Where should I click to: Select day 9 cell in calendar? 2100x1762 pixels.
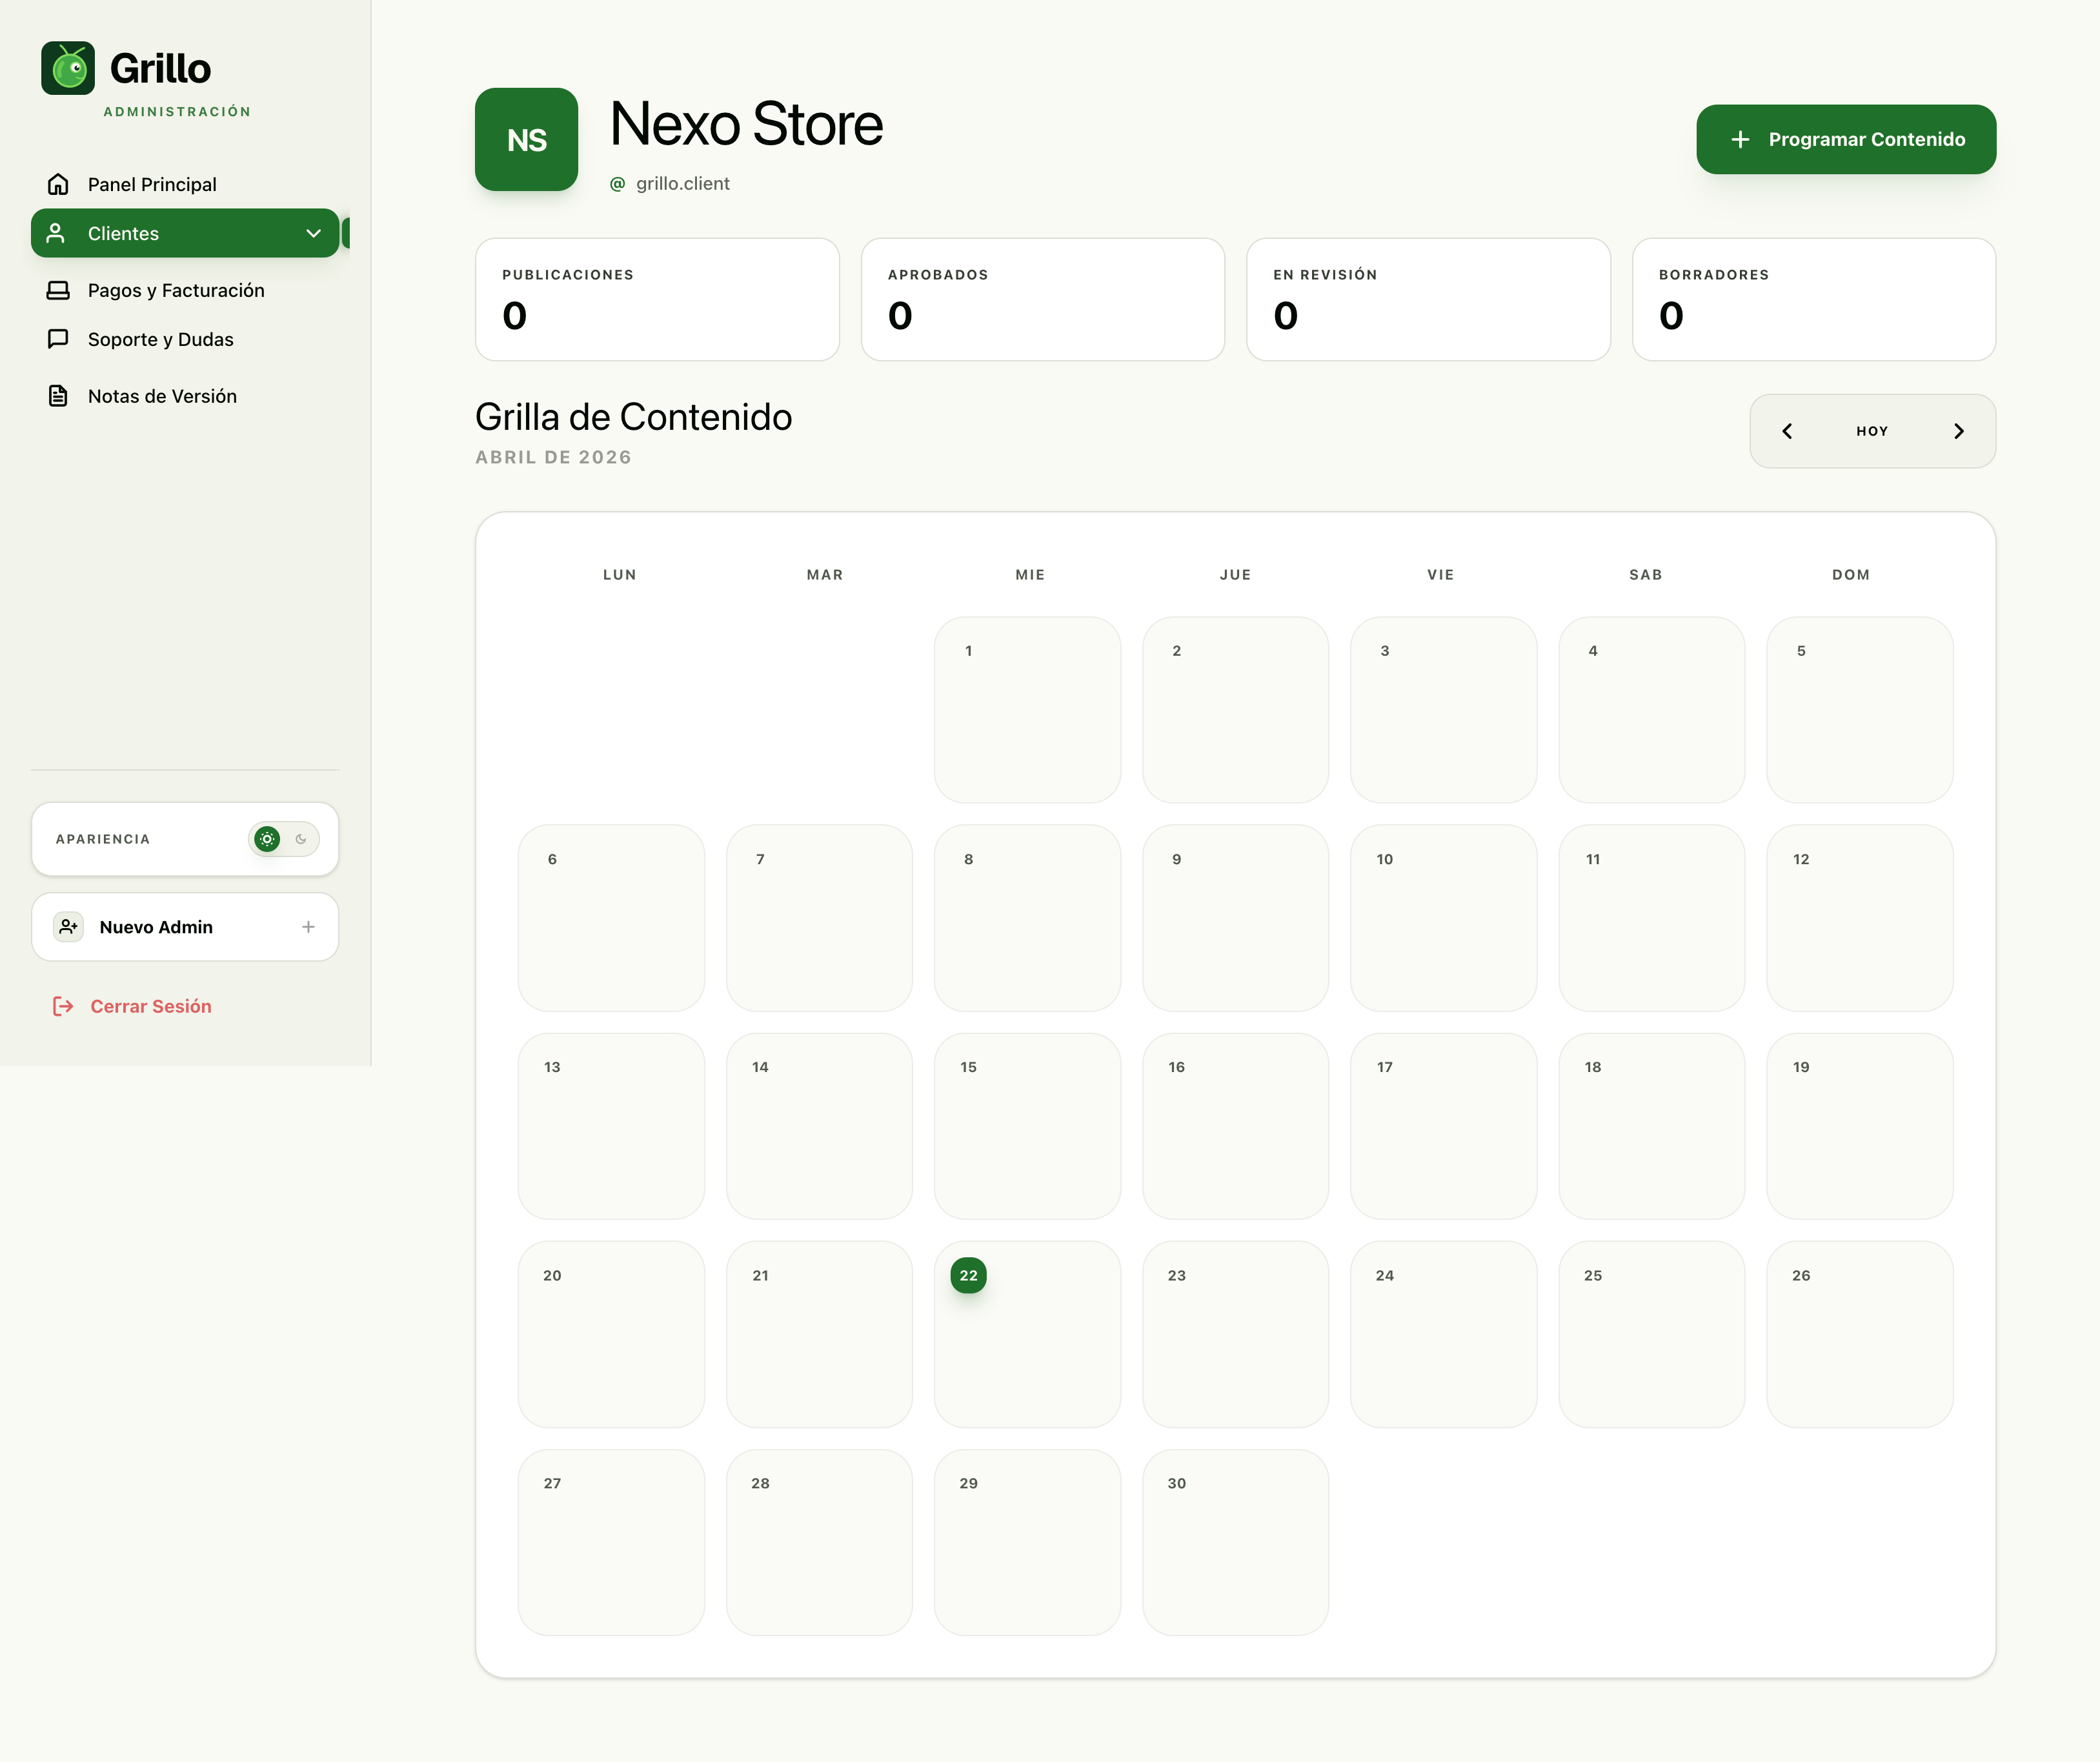click(1235, 918)
